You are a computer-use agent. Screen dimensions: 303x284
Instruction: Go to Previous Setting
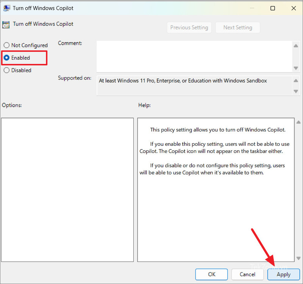[189, 27]
